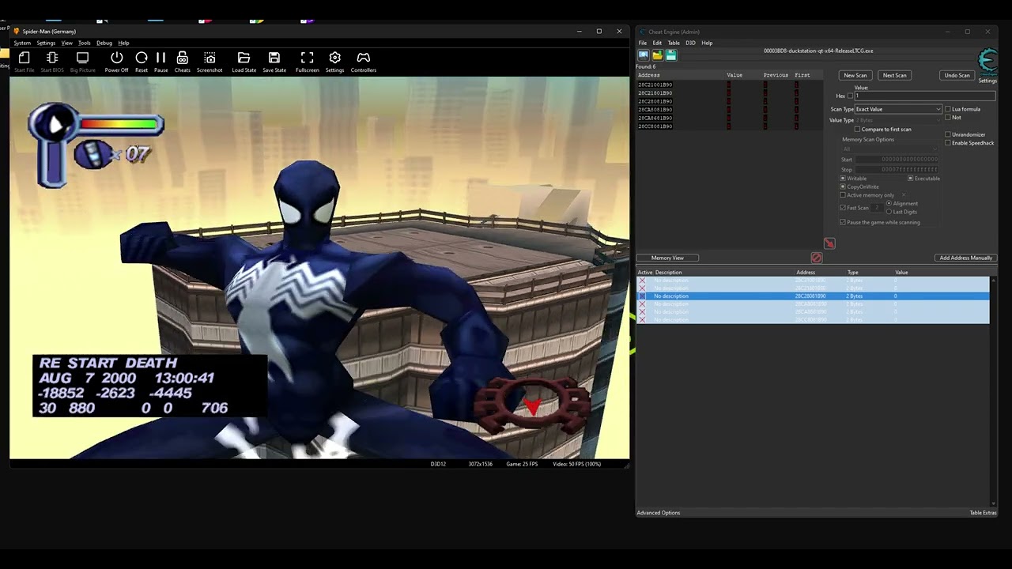Pause emulation with the Pause icon
The image size is (1012, 569).
[x=160, y=58]
